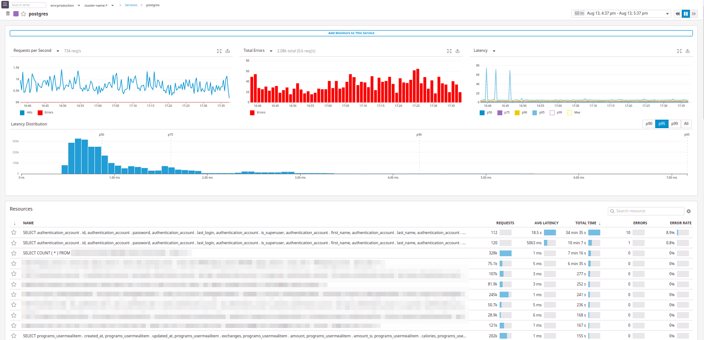Star the 5063 ms avg latency resource row
The image size is (704, 340).
[x=14, y=243]
